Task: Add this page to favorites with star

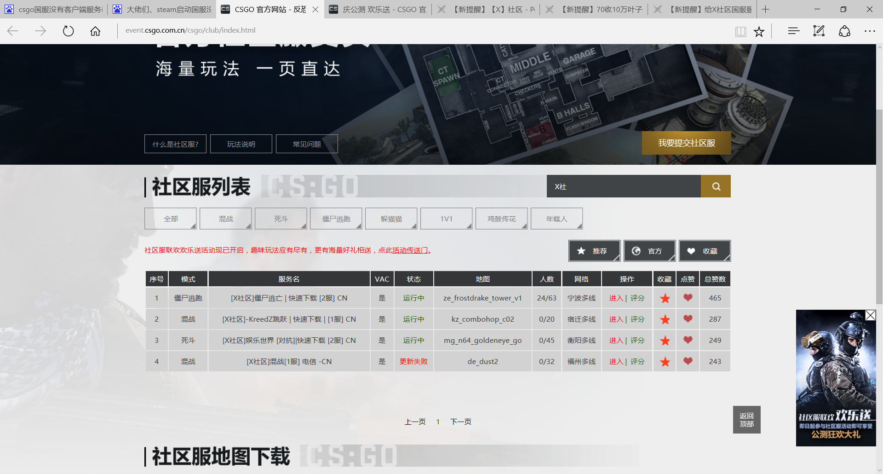Action: coord(759,31)
